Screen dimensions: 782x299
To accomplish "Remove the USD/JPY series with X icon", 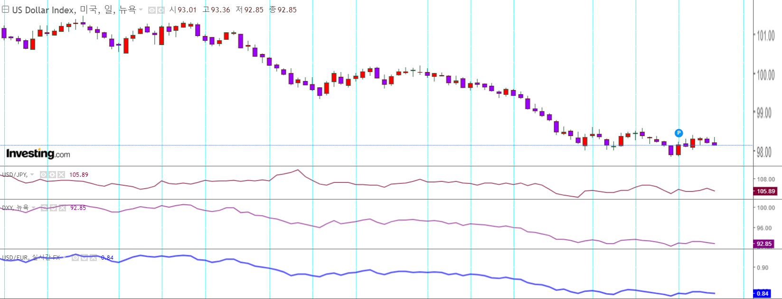I will pyautogui.click(x=61, y=175).
